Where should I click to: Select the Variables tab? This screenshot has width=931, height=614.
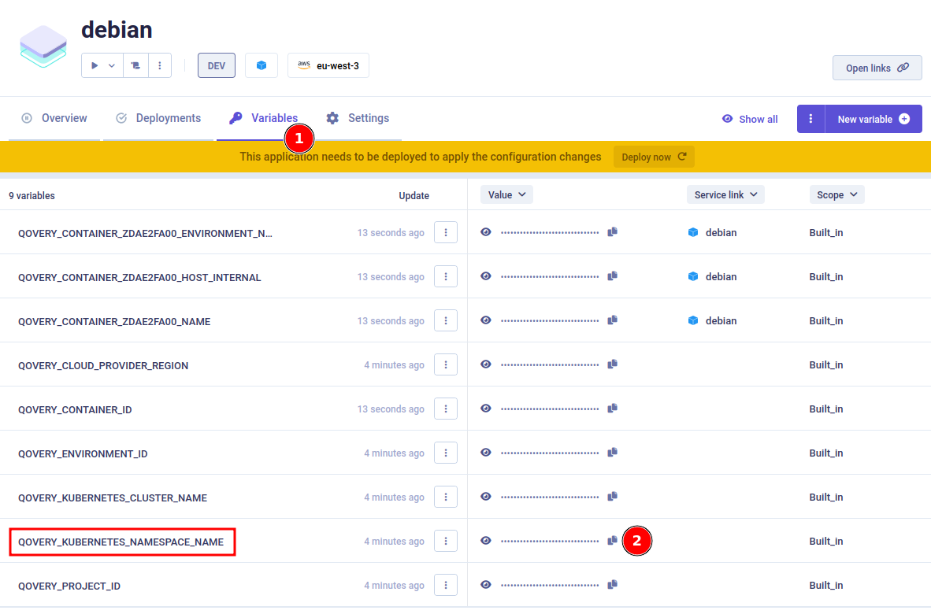(x=264, y=118)
